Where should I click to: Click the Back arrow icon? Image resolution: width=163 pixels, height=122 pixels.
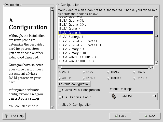[116, 116]
